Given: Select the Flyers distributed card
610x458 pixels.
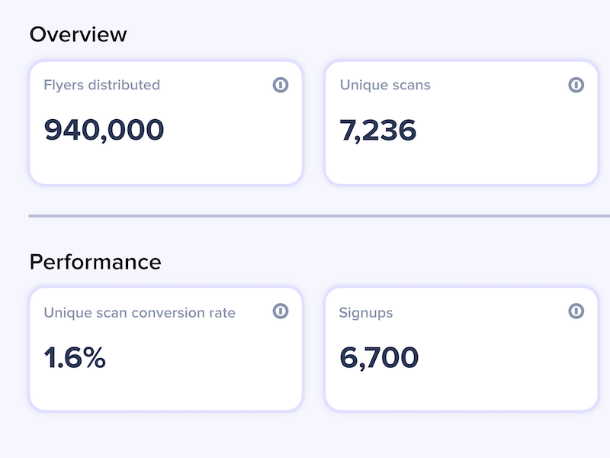Looking at the screenshot, I should pyautogui.click(x=166, y=123).
